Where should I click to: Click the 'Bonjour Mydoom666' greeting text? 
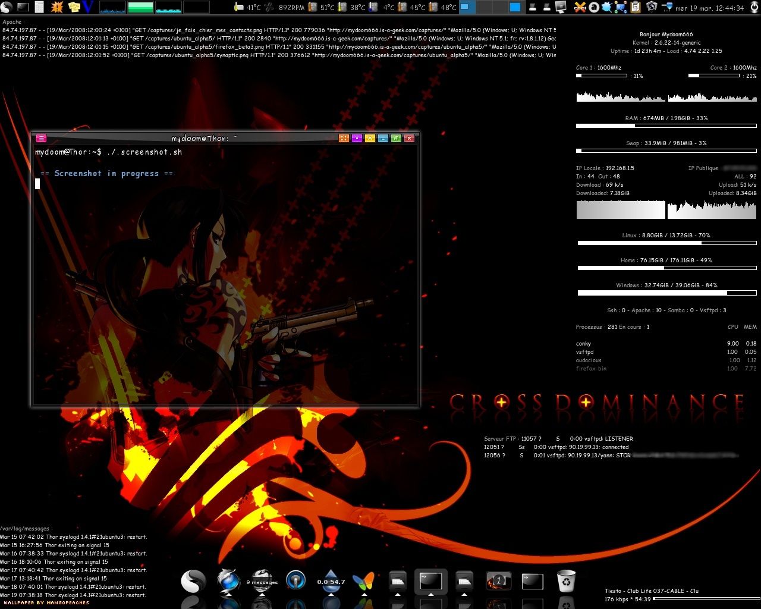click(x=666, y=34)
